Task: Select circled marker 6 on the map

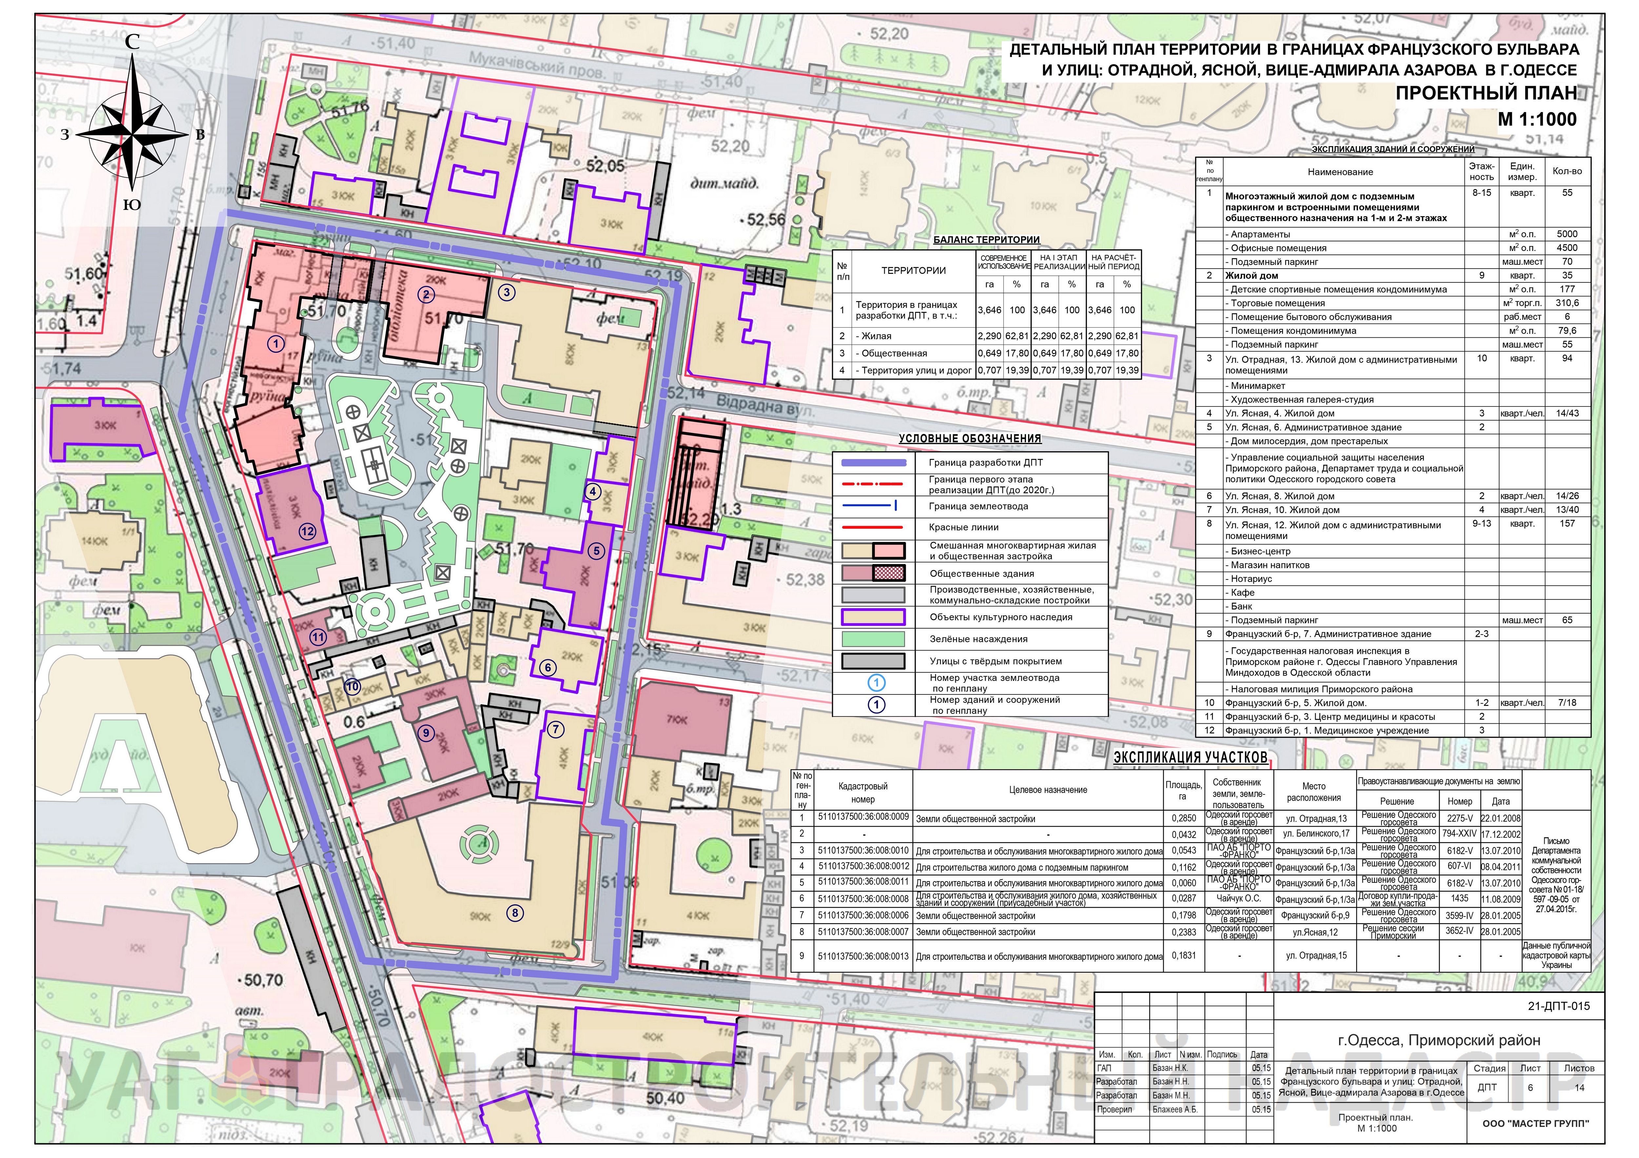Action: point(547,668)
